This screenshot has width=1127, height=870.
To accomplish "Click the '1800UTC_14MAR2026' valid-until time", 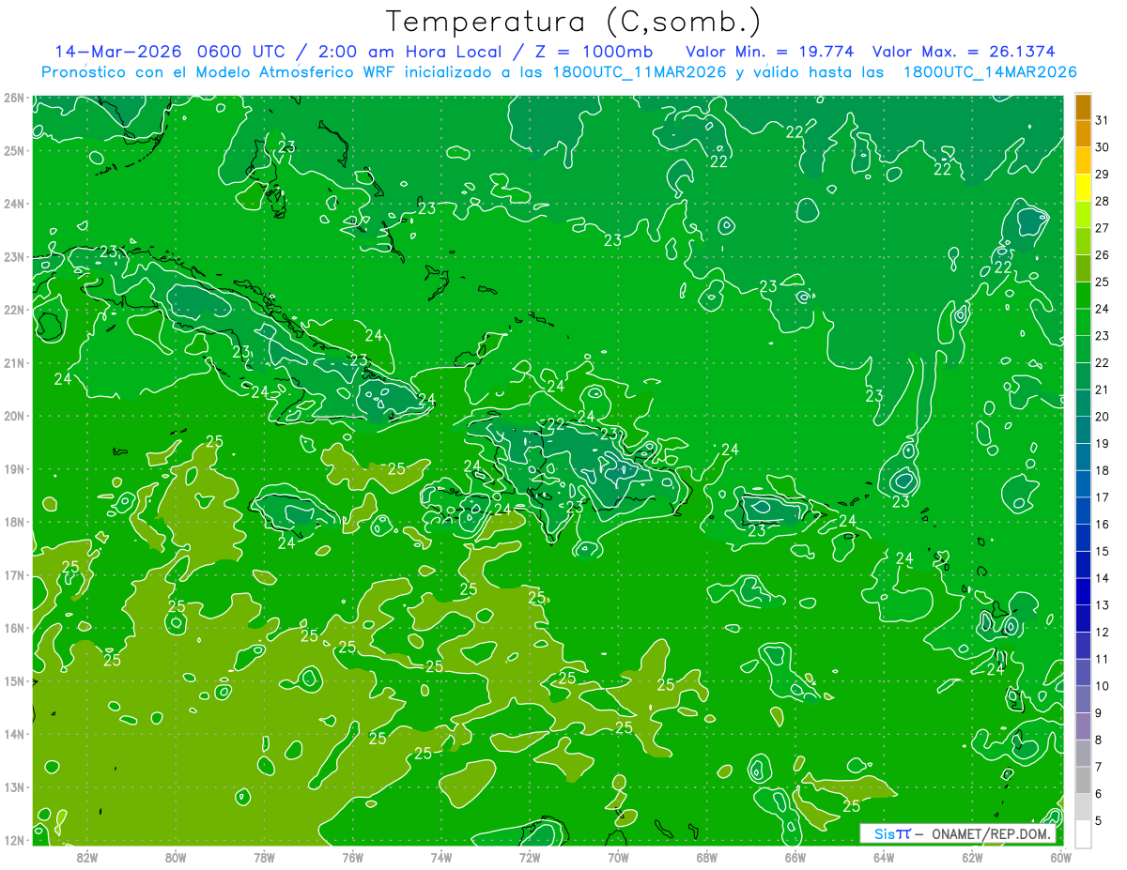I will point(991,72).
